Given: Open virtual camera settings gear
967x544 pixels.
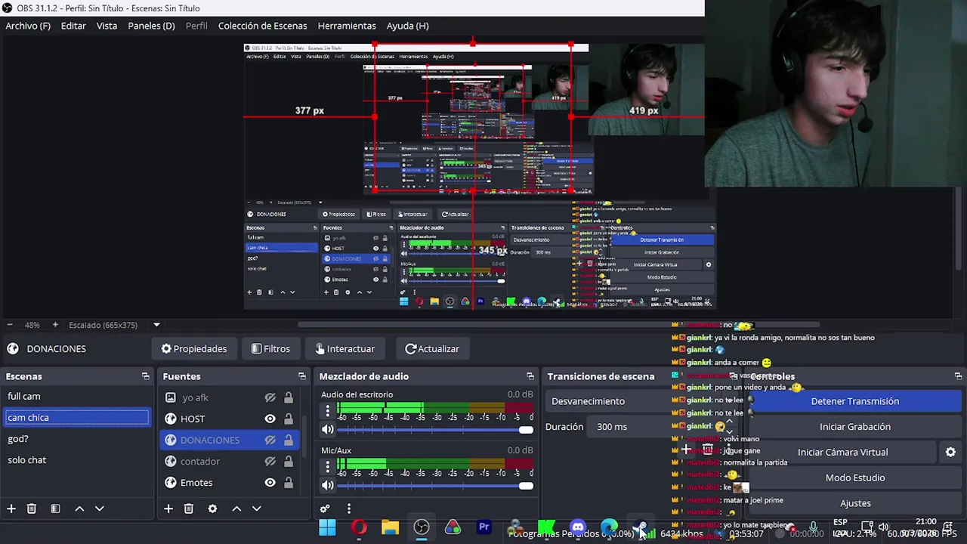Looking at the screenshot, I should [950, 452].
